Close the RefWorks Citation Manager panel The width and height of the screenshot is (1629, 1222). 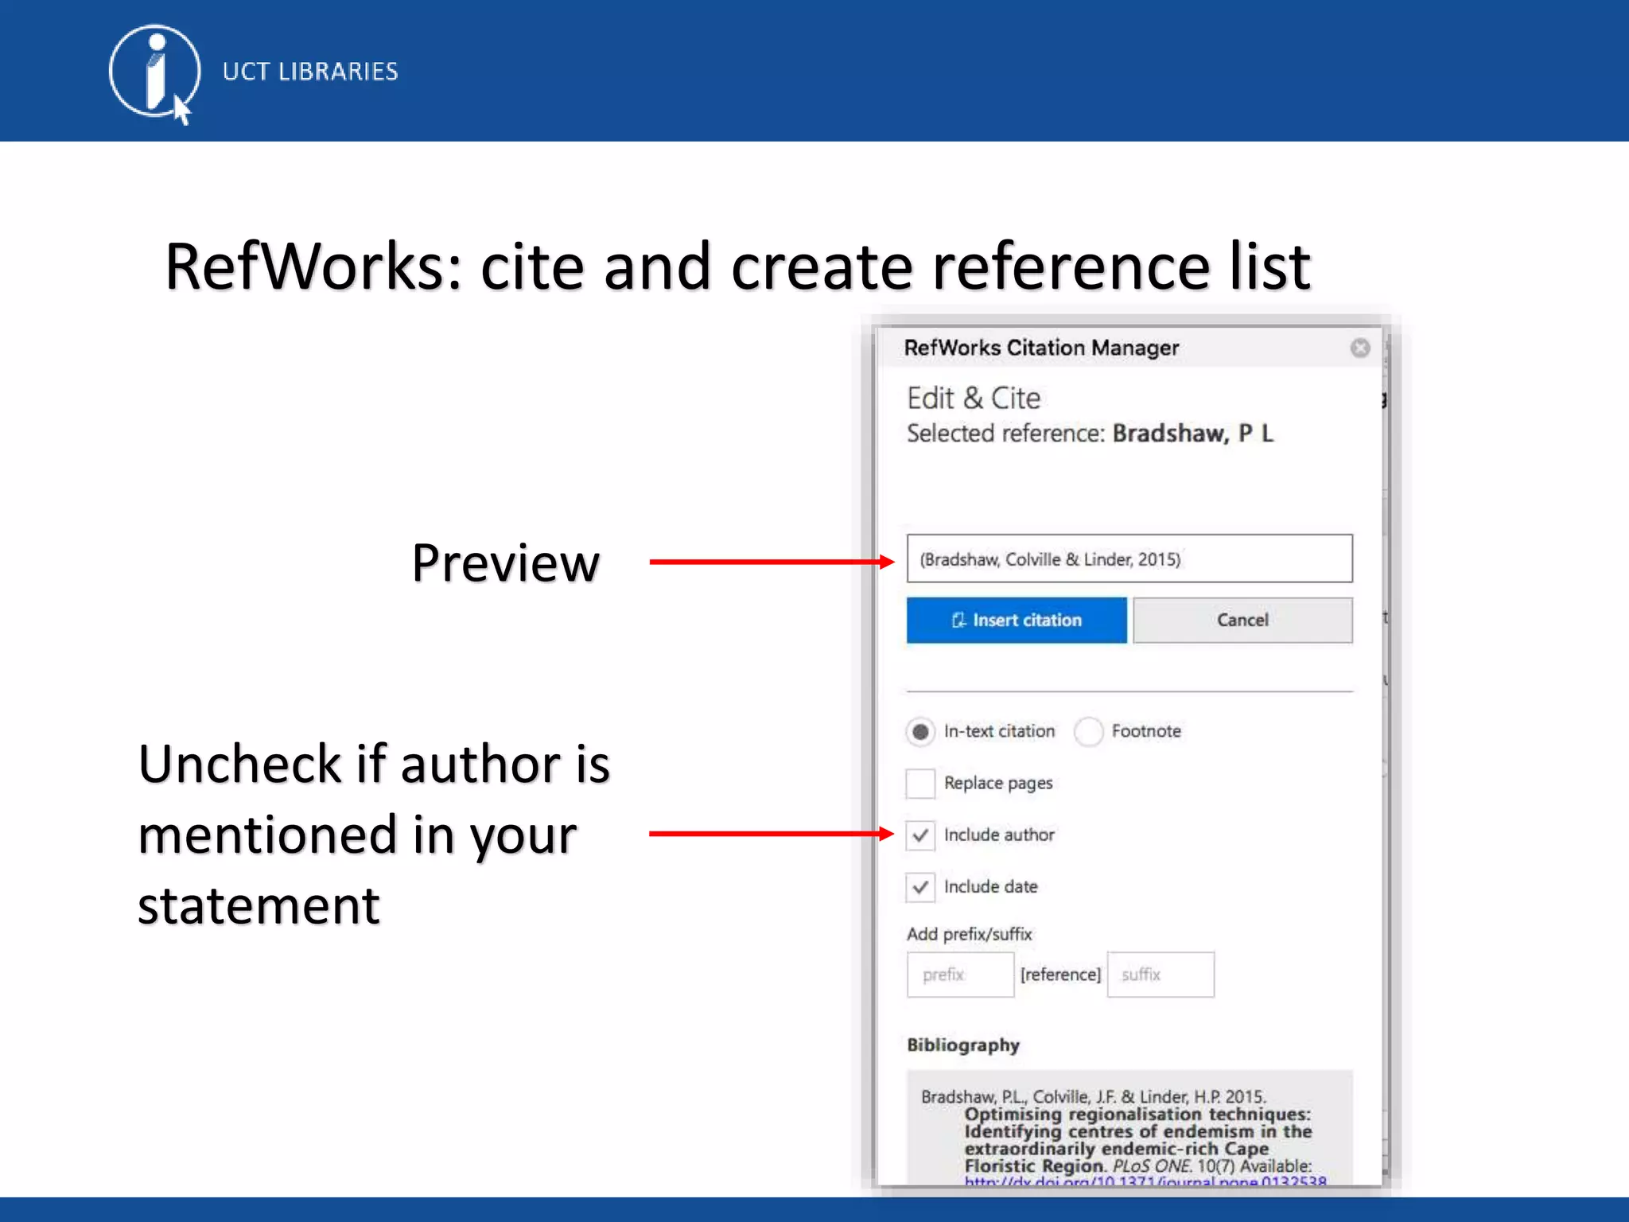pyautogui.click(x=1360, y=348)
